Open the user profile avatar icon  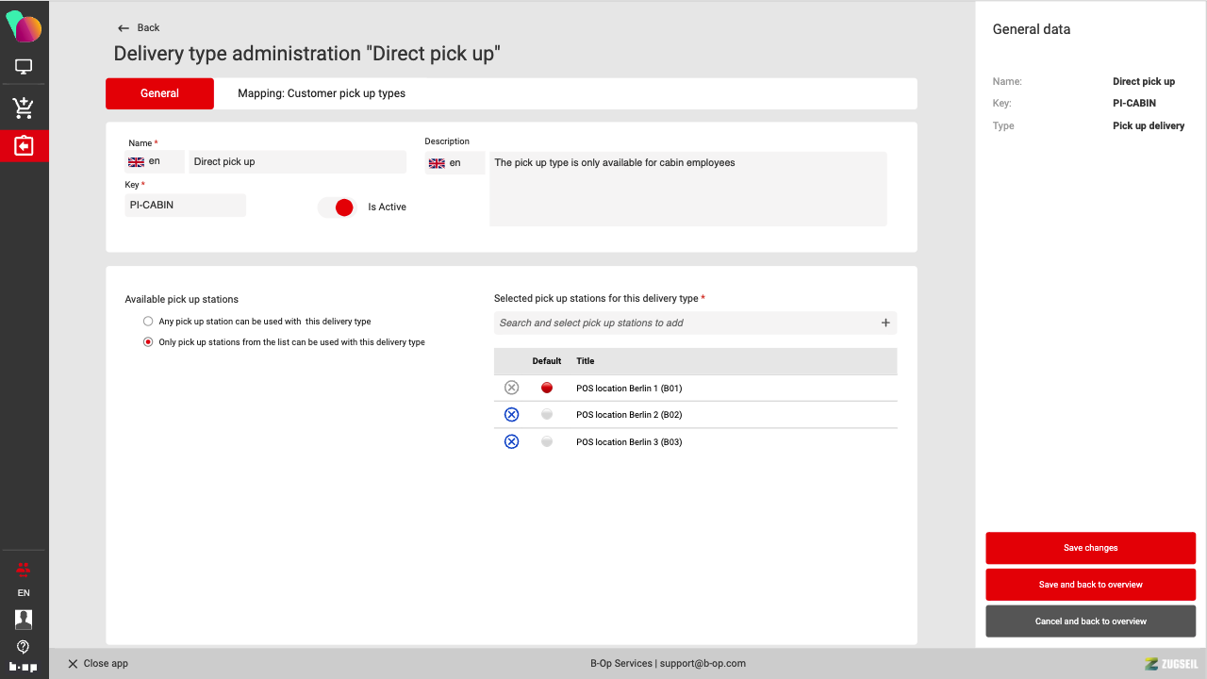[x=24, y=619]
